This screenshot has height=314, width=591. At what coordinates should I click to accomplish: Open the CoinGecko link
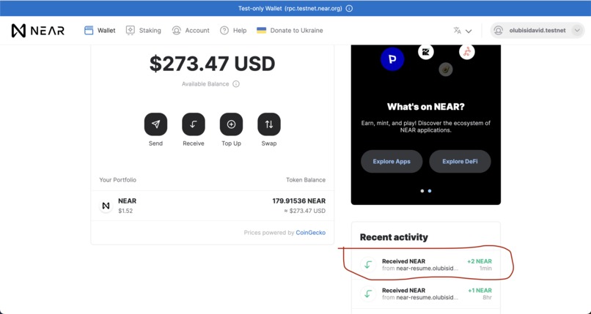pyautogui.click(x=311, y=233)
